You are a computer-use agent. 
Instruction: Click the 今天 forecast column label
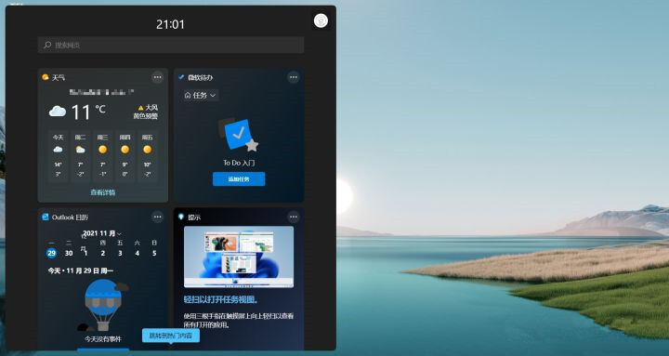coord(58,137)
